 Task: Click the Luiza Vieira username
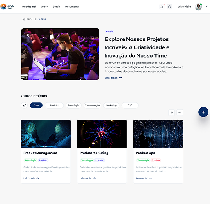coord(185,7)
